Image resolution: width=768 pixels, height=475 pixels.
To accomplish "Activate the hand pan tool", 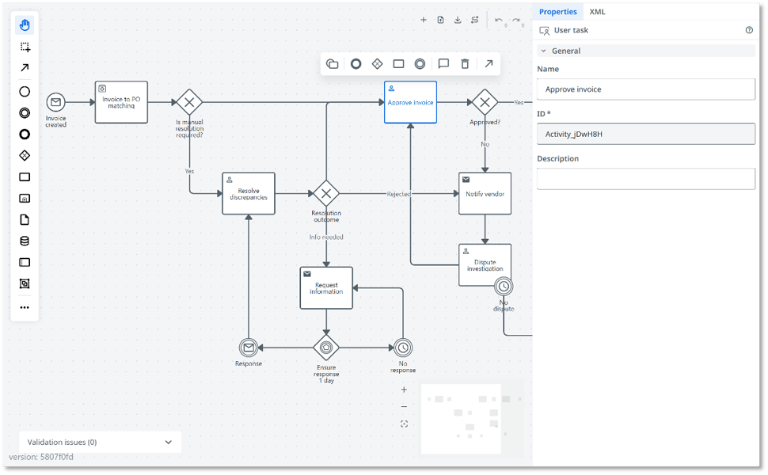I will pyautogui.click(x=25, y=25).
